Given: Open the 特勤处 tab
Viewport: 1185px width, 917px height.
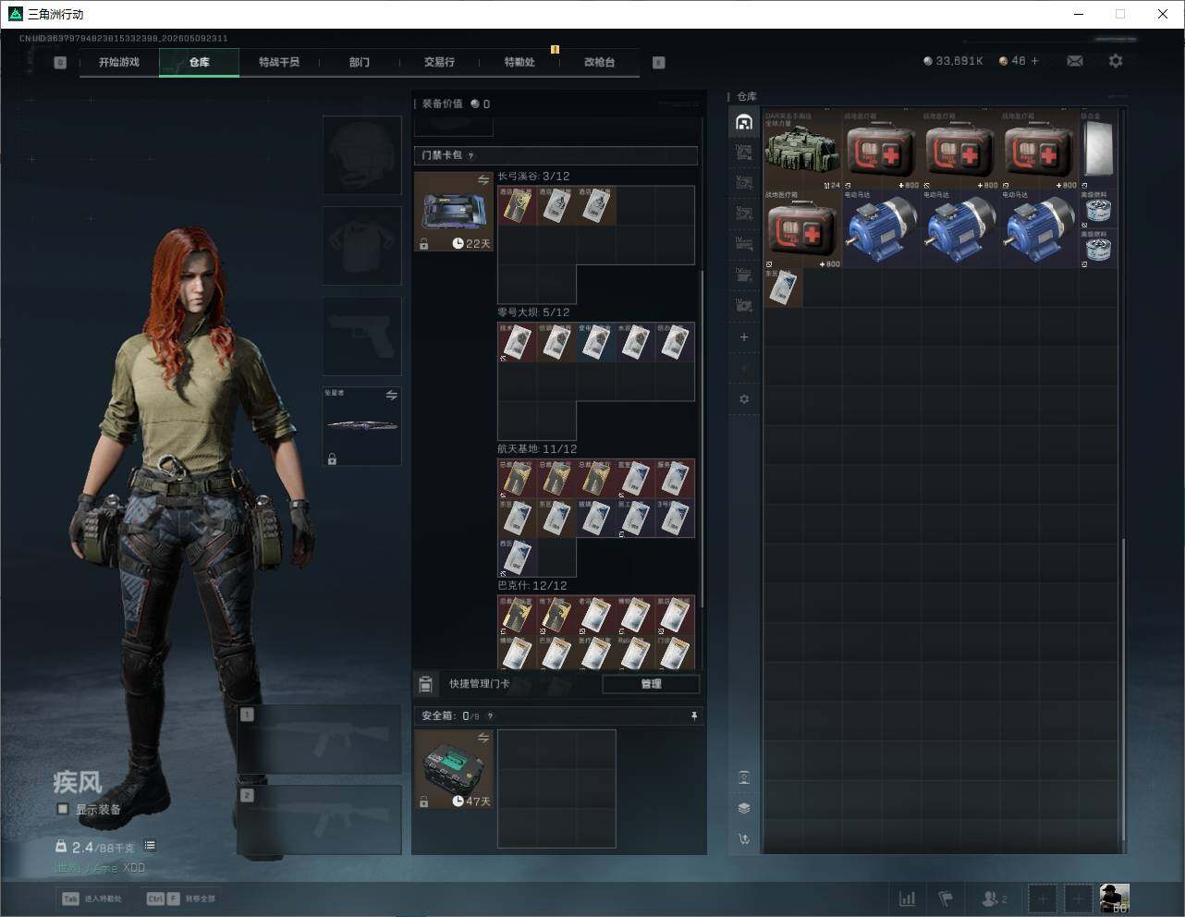Looking at the screenshot, I should (519, 62).
